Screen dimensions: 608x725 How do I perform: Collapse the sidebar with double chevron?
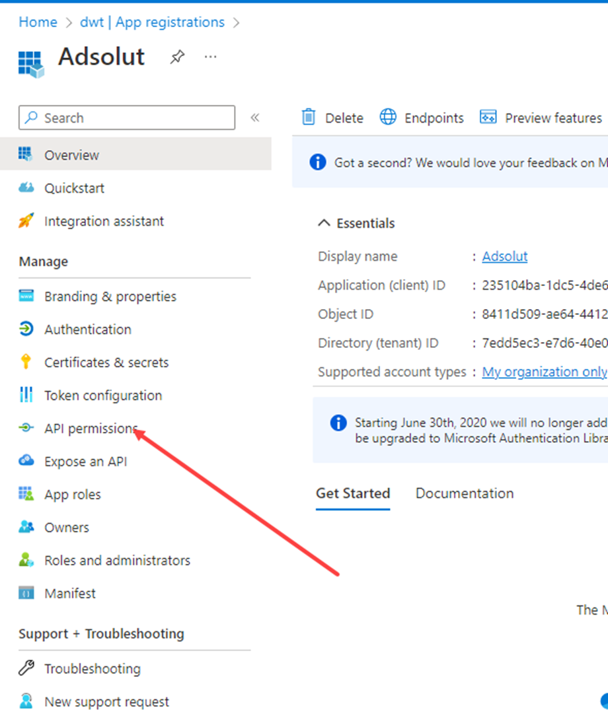pos(254,118)
